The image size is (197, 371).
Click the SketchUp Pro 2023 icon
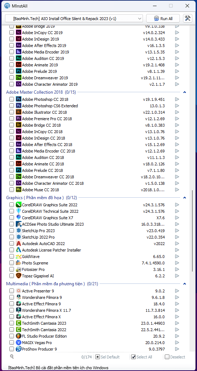pyautogui.click(x=19, y=230)
